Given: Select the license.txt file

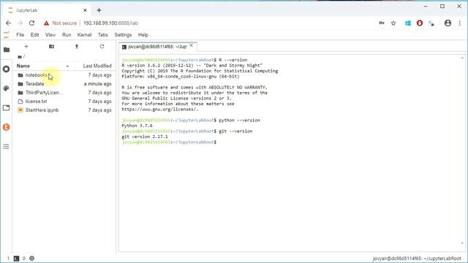Looking at the screenshot, I should pyautogui.click(x=64, y=102).
